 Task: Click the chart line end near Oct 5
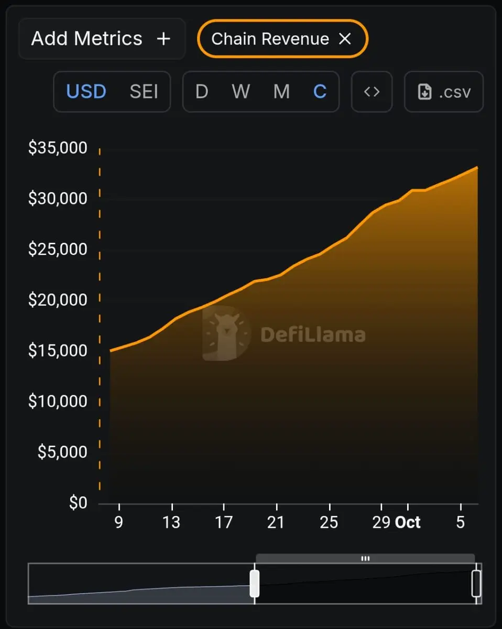[476, 168]
